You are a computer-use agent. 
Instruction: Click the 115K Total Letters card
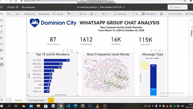pos(145,41)
